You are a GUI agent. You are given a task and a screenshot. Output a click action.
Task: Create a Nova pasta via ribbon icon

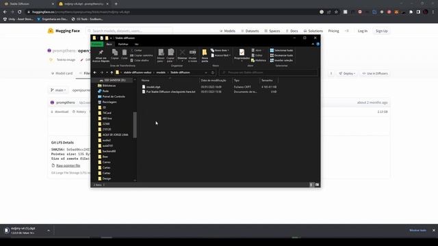(x=205, y=53)
